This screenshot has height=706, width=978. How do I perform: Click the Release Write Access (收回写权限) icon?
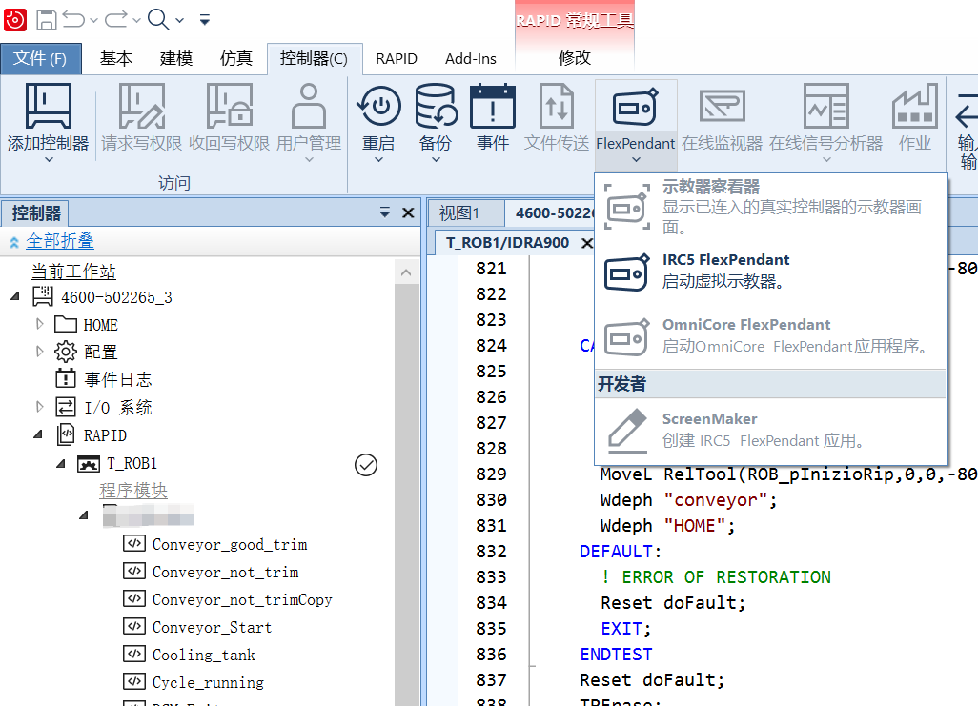229,106
